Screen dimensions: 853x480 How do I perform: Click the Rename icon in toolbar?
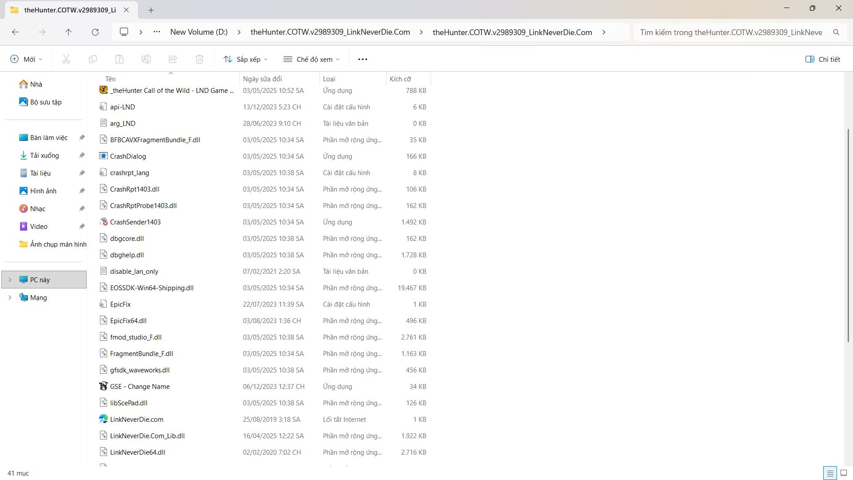(x=146, y=59)
